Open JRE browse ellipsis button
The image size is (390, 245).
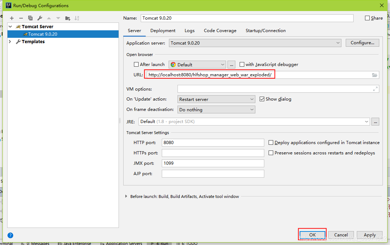pos(375,122)
